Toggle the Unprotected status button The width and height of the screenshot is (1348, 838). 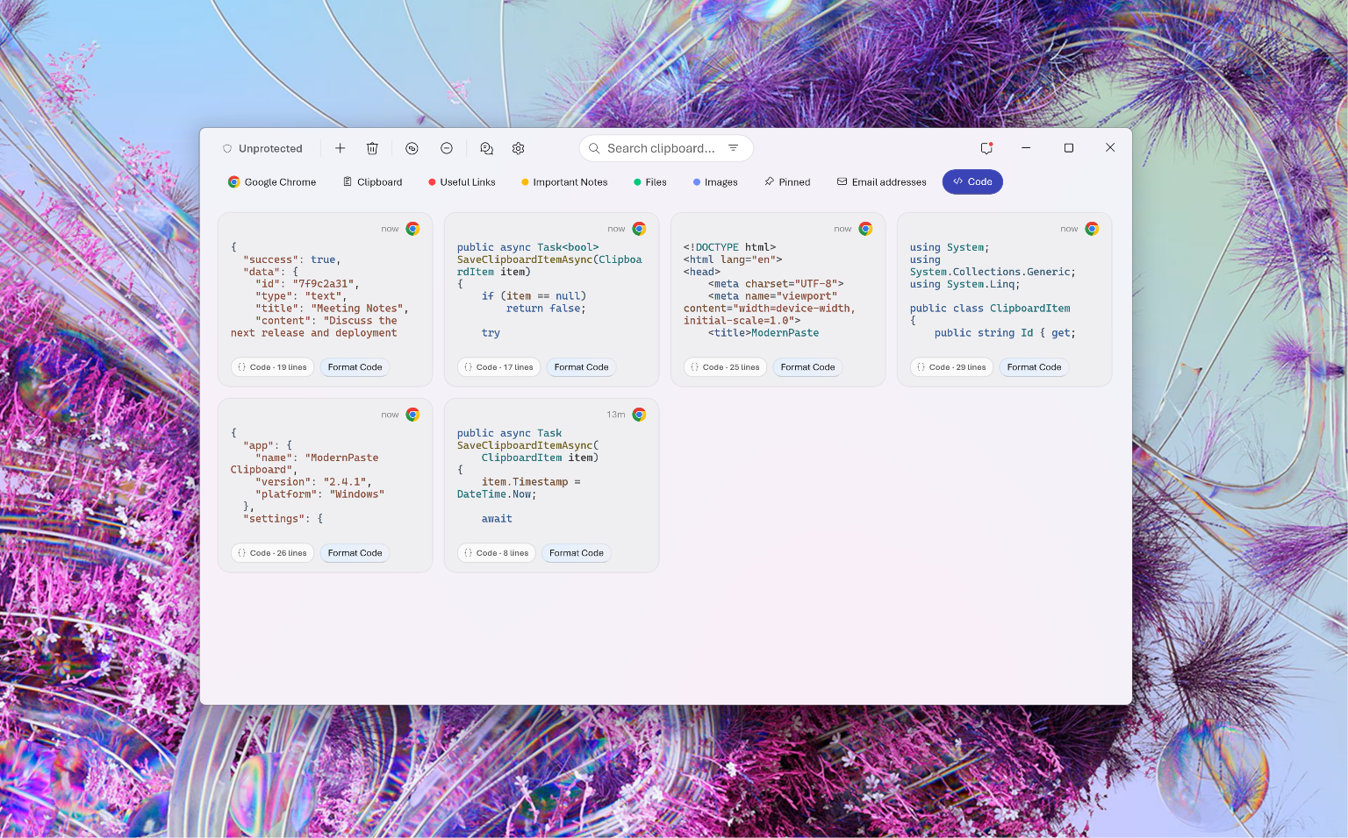pos(262,148)
